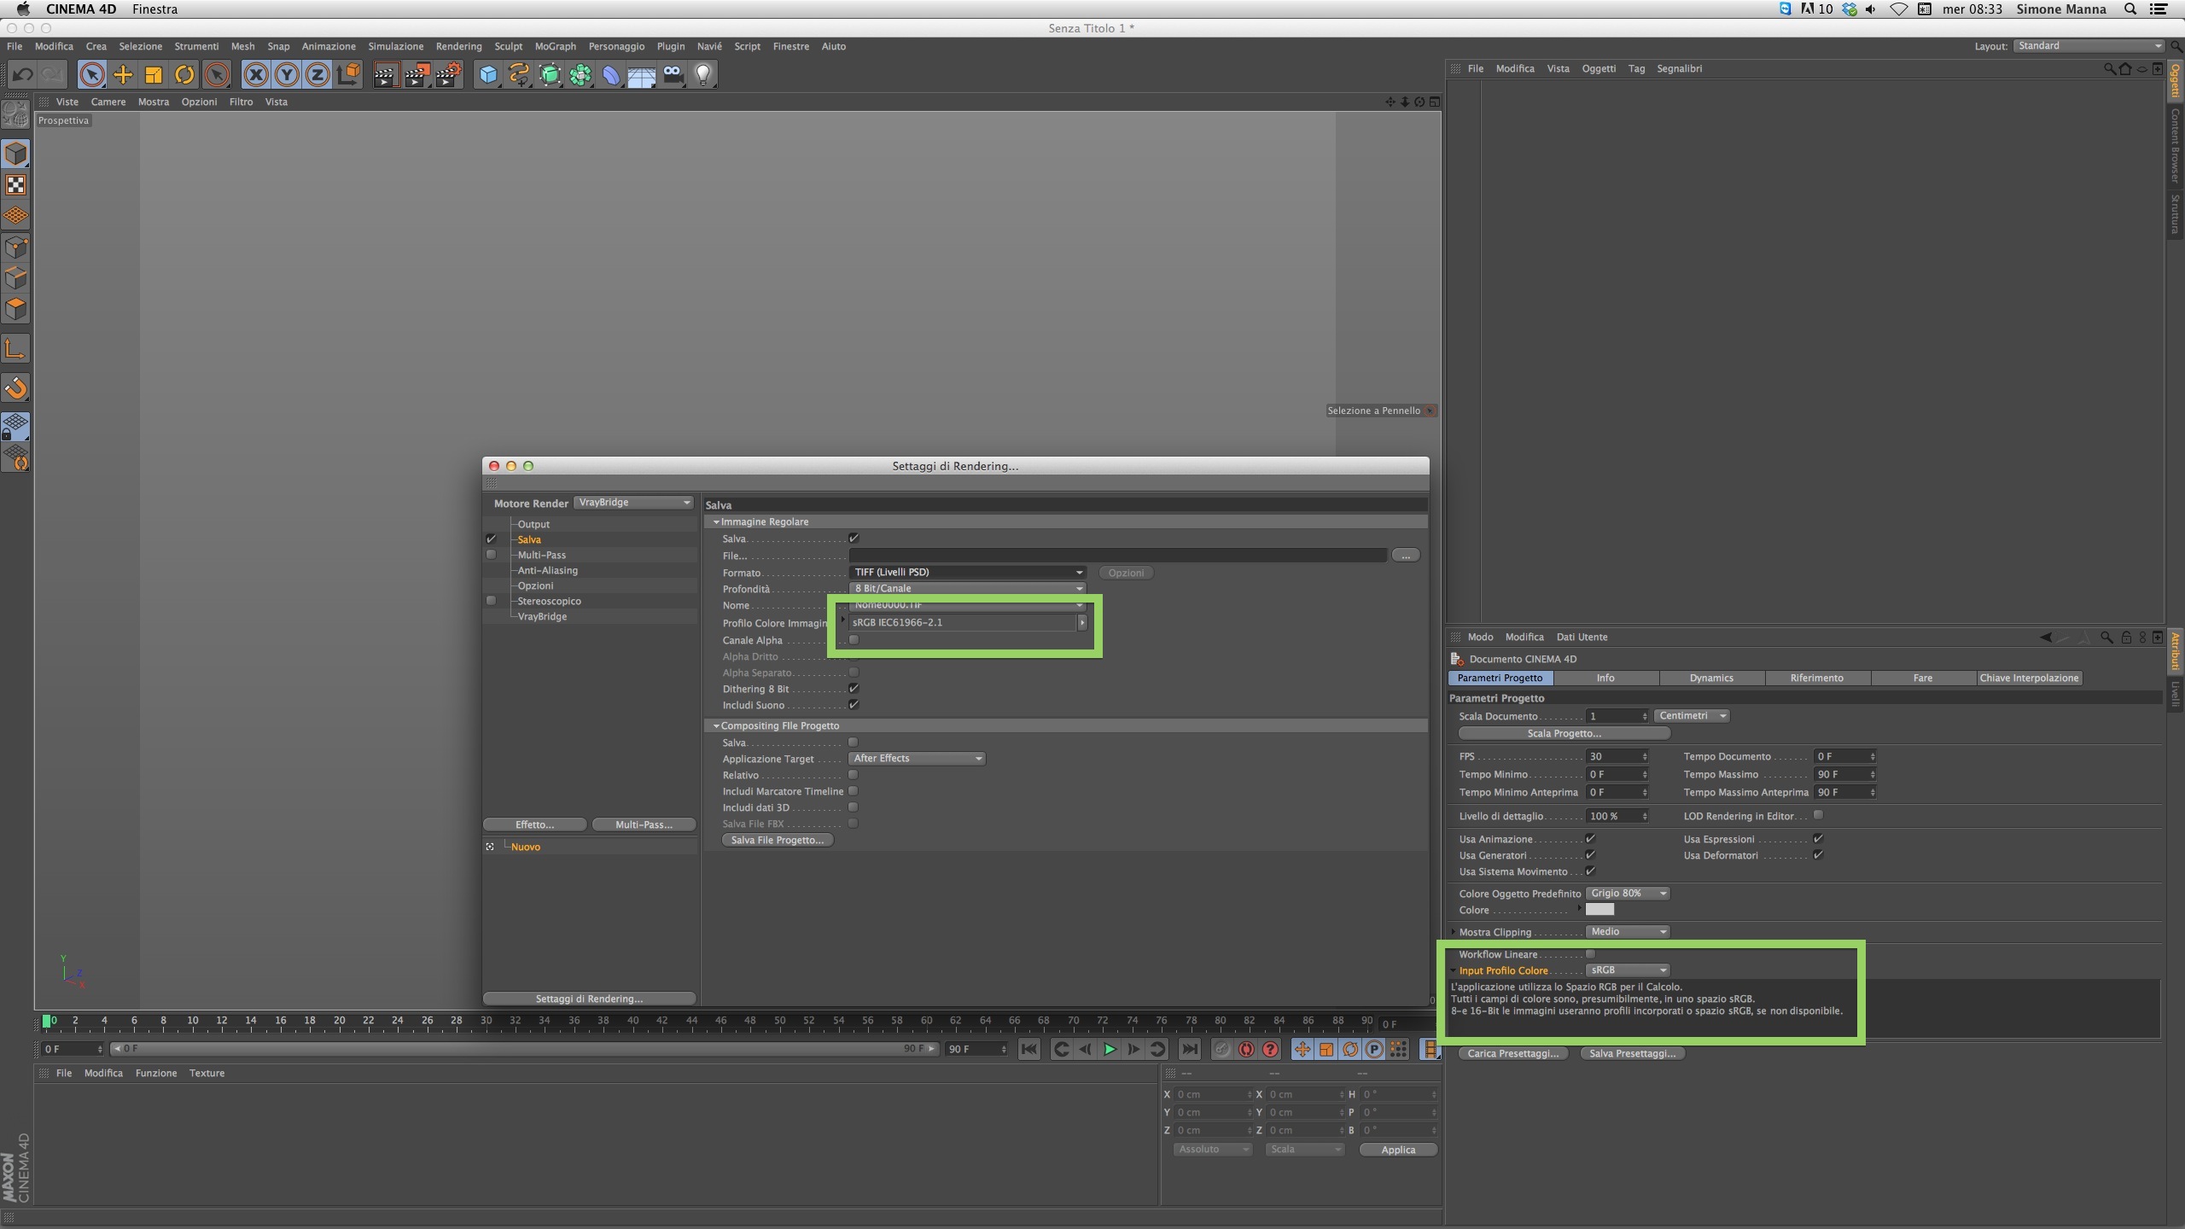Disable the Dithering 8 Bit checkbox
2185x1229 pixels.
coord(854,689)
